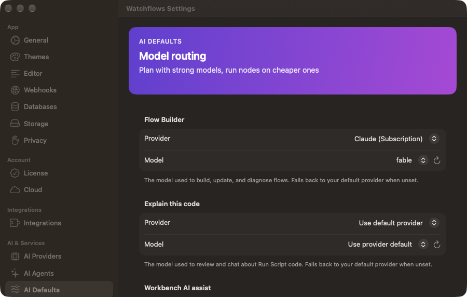The height and width of the screenshot is (297, 467).
Task: Click description about Run Script code review
Action: pyautogui.click(x=288, y=264)
